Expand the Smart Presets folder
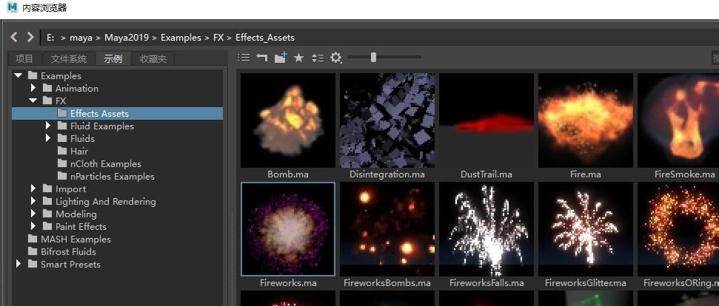719x306 pixels. click(19, 265)
